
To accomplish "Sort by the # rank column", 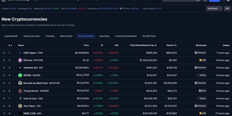I will (10, 45).
